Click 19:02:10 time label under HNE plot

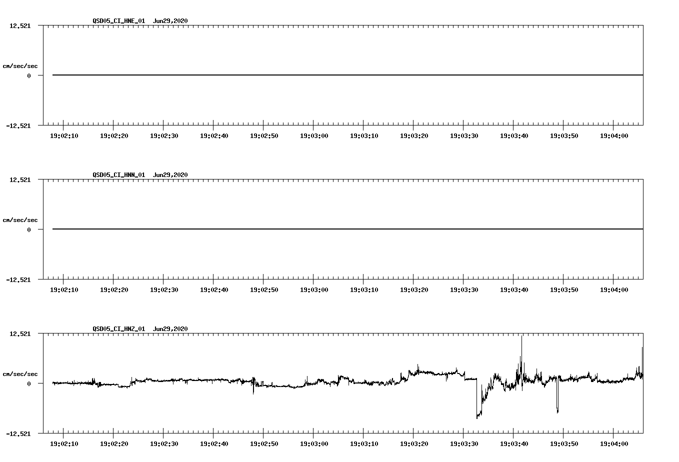click(x=64, y=136)
